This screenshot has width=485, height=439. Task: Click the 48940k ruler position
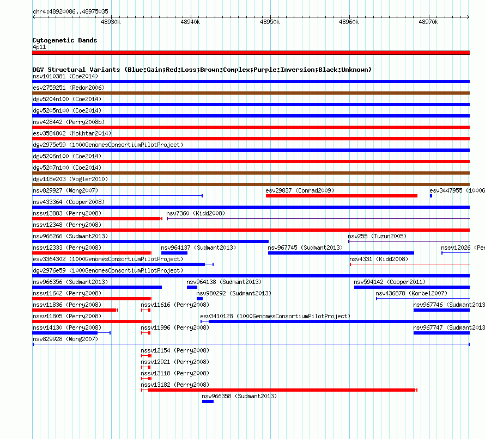click(190, 22)
